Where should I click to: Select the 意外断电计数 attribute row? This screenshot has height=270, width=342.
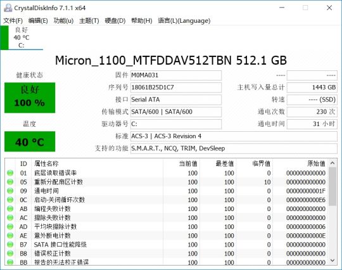167,236
